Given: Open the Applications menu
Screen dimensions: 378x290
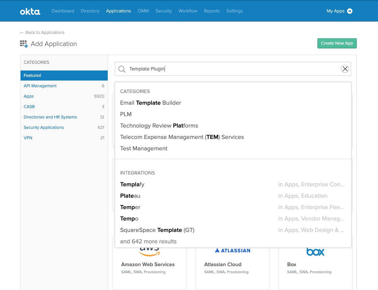Looking at the screenshot, I should (x=118, y=11).
